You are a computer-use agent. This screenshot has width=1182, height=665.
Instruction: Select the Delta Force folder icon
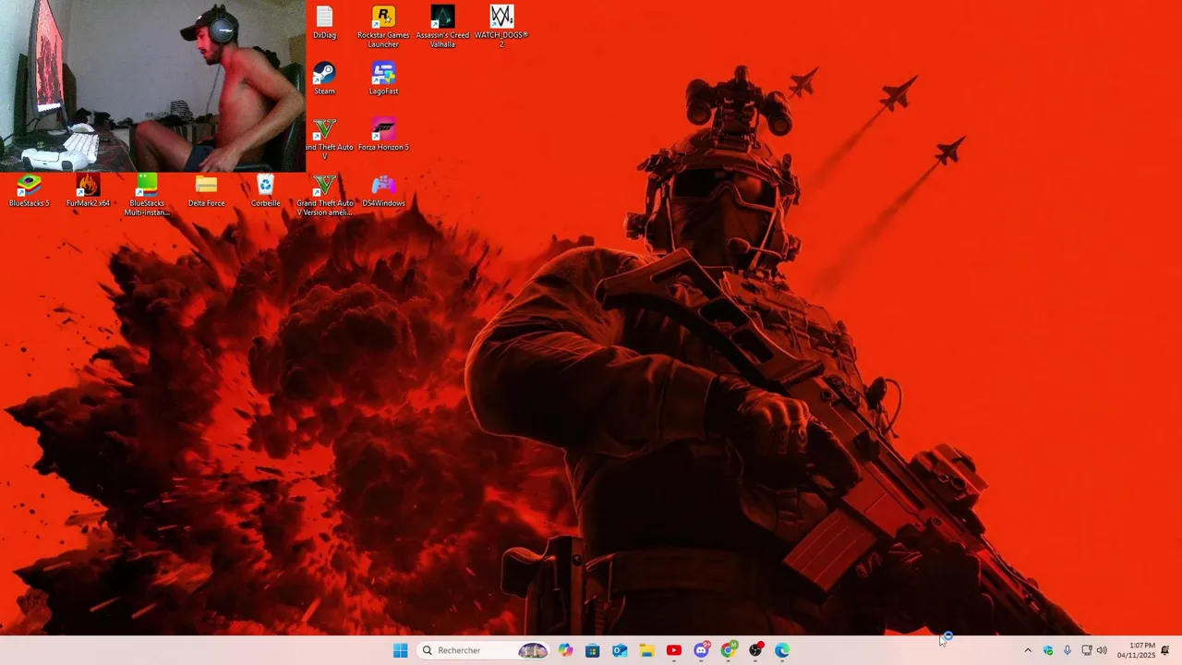click(206, 190)
